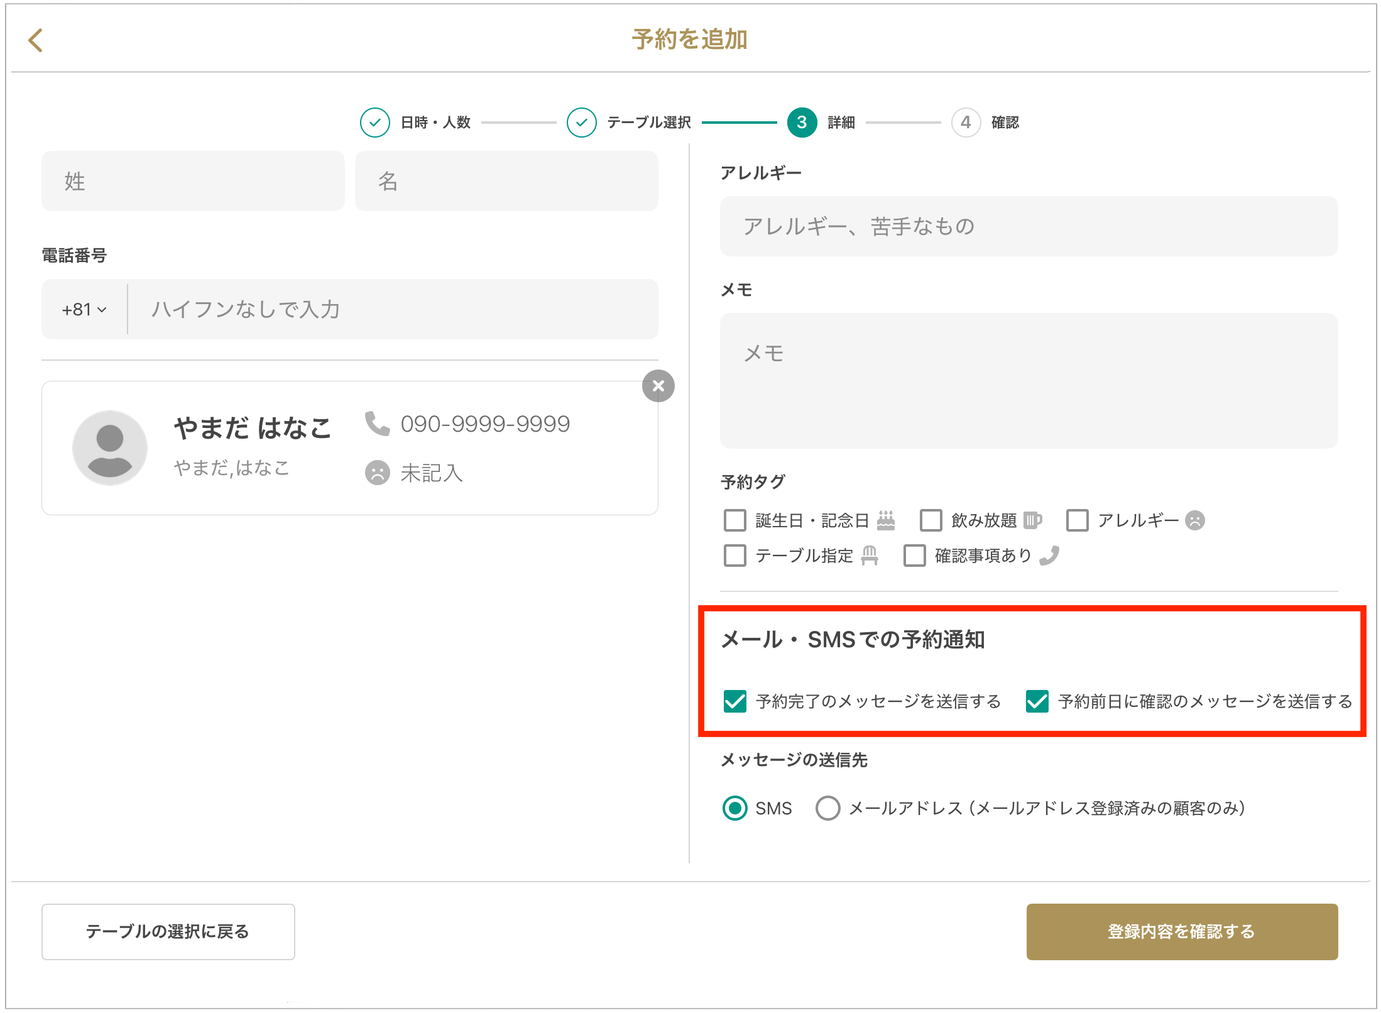Click the sad face icon next to 未記入

pos(377,473)
